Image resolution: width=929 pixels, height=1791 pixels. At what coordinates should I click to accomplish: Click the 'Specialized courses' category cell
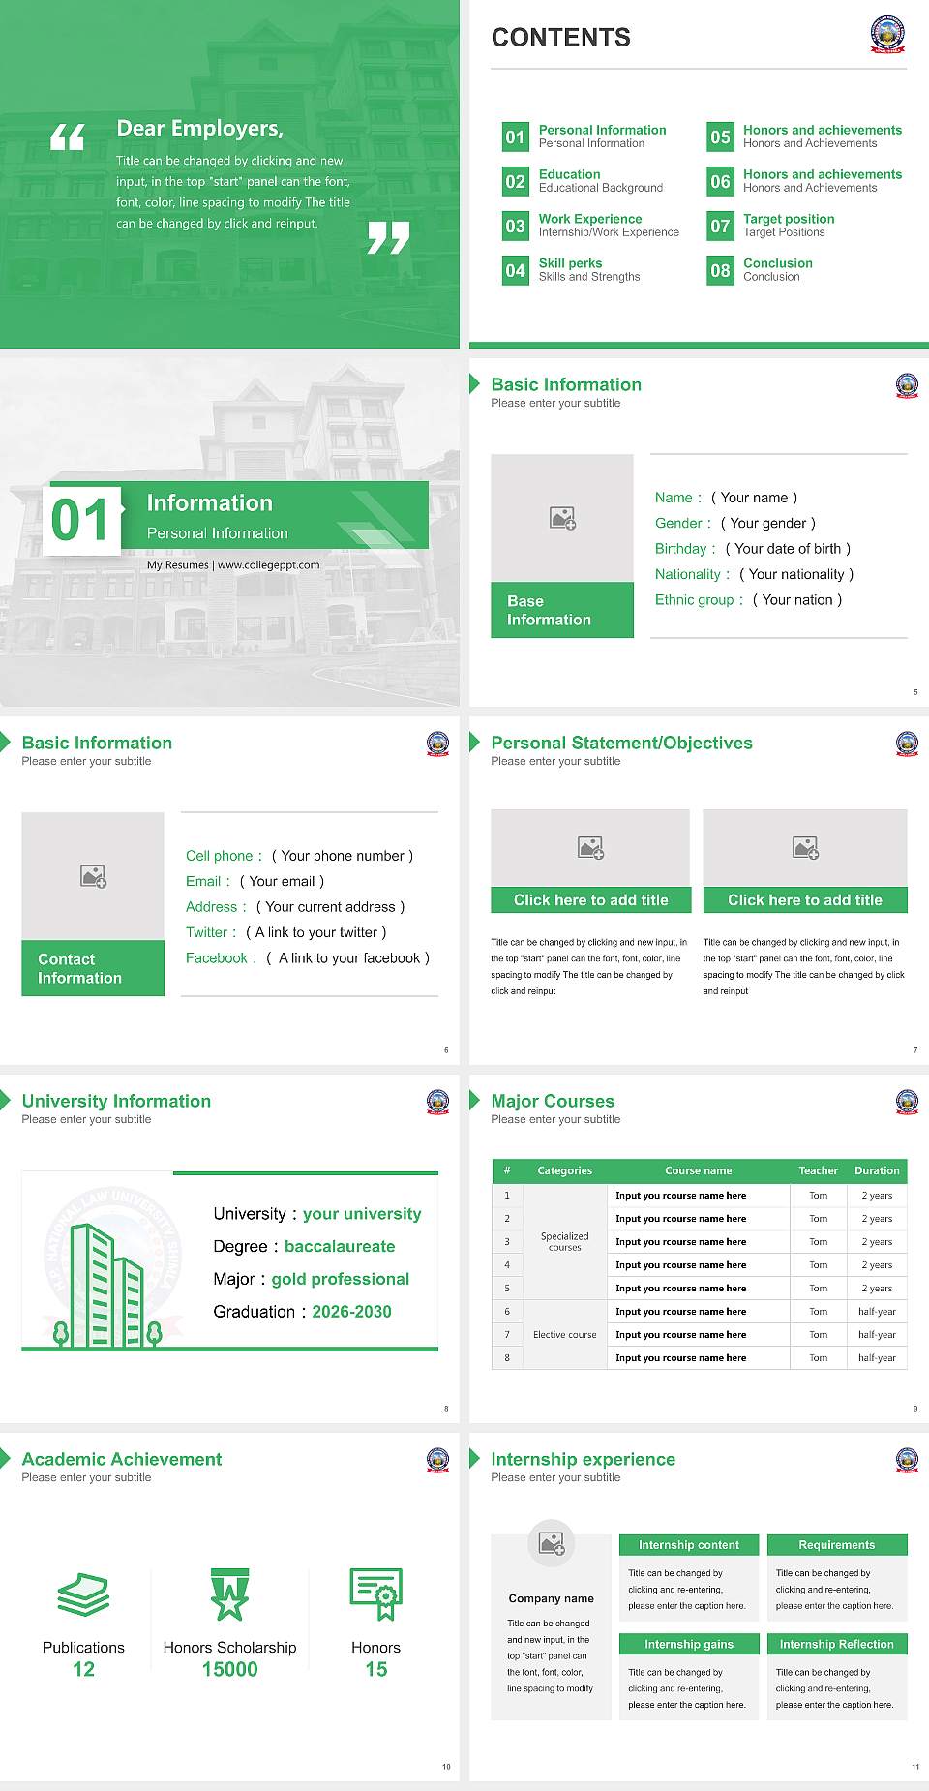[x=565, y=1241]
